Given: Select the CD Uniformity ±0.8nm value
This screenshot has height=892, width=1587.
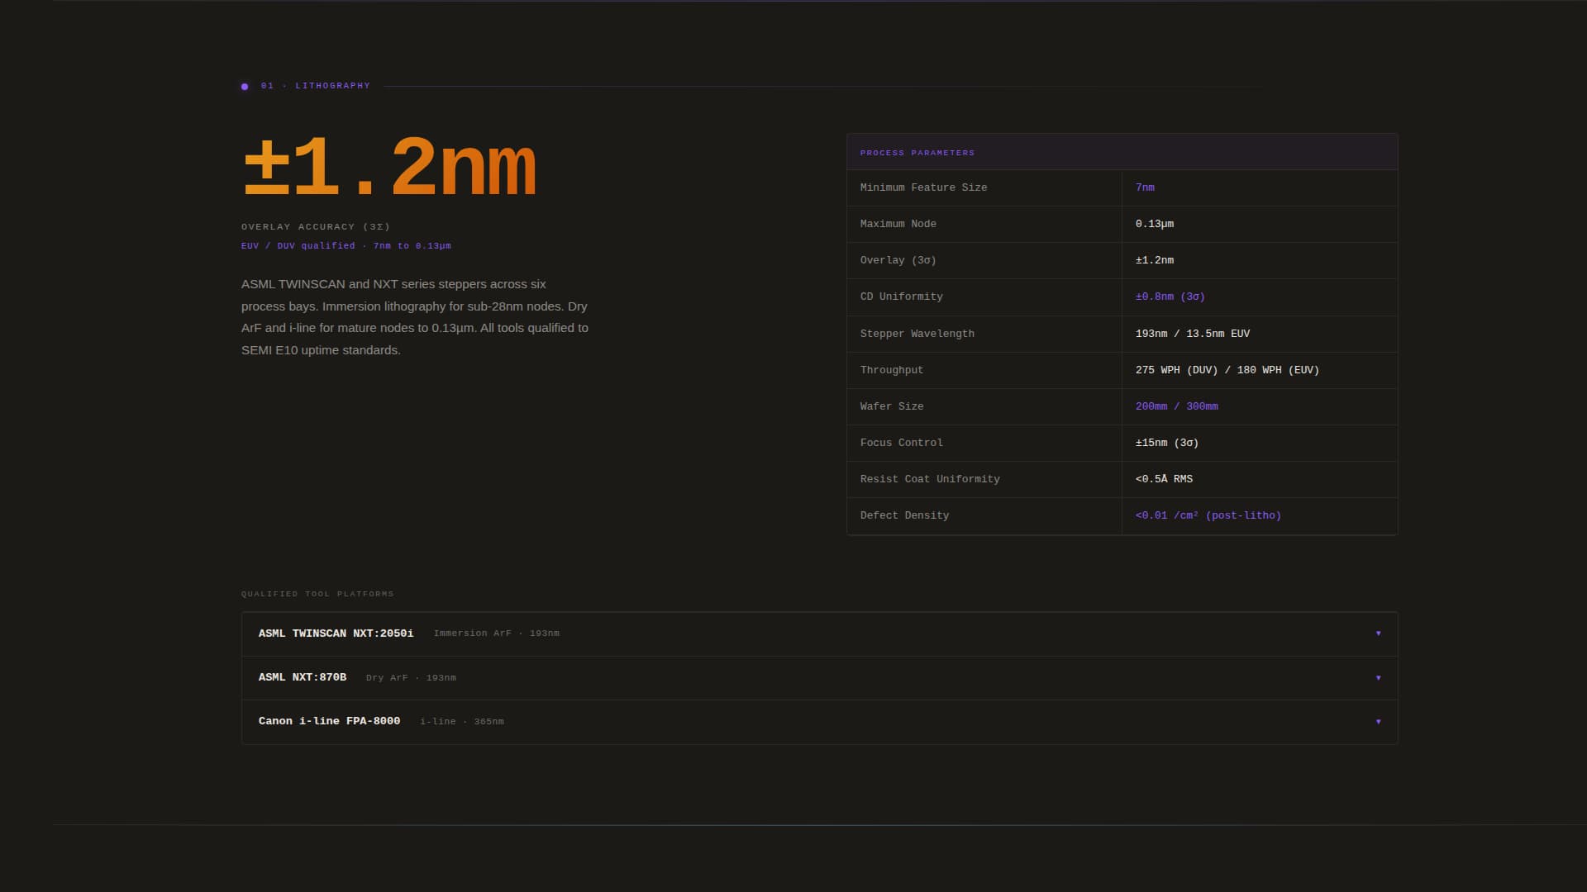Looking at the screenshot, I should [x=1170, y=297].
